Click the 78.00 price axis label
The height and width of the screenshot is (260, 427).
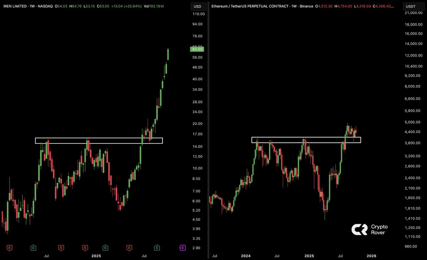pyautogui.click(x=197, y=36)
